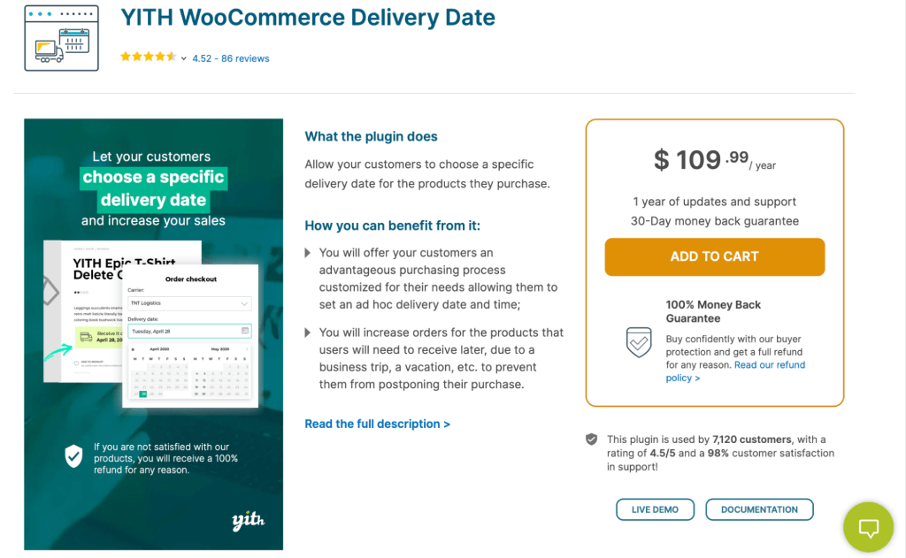The height and width of the screenshot is (558, 906).
Task: Open the chat bubble widget
Action: pyautogui.click(x=869, y=527)
